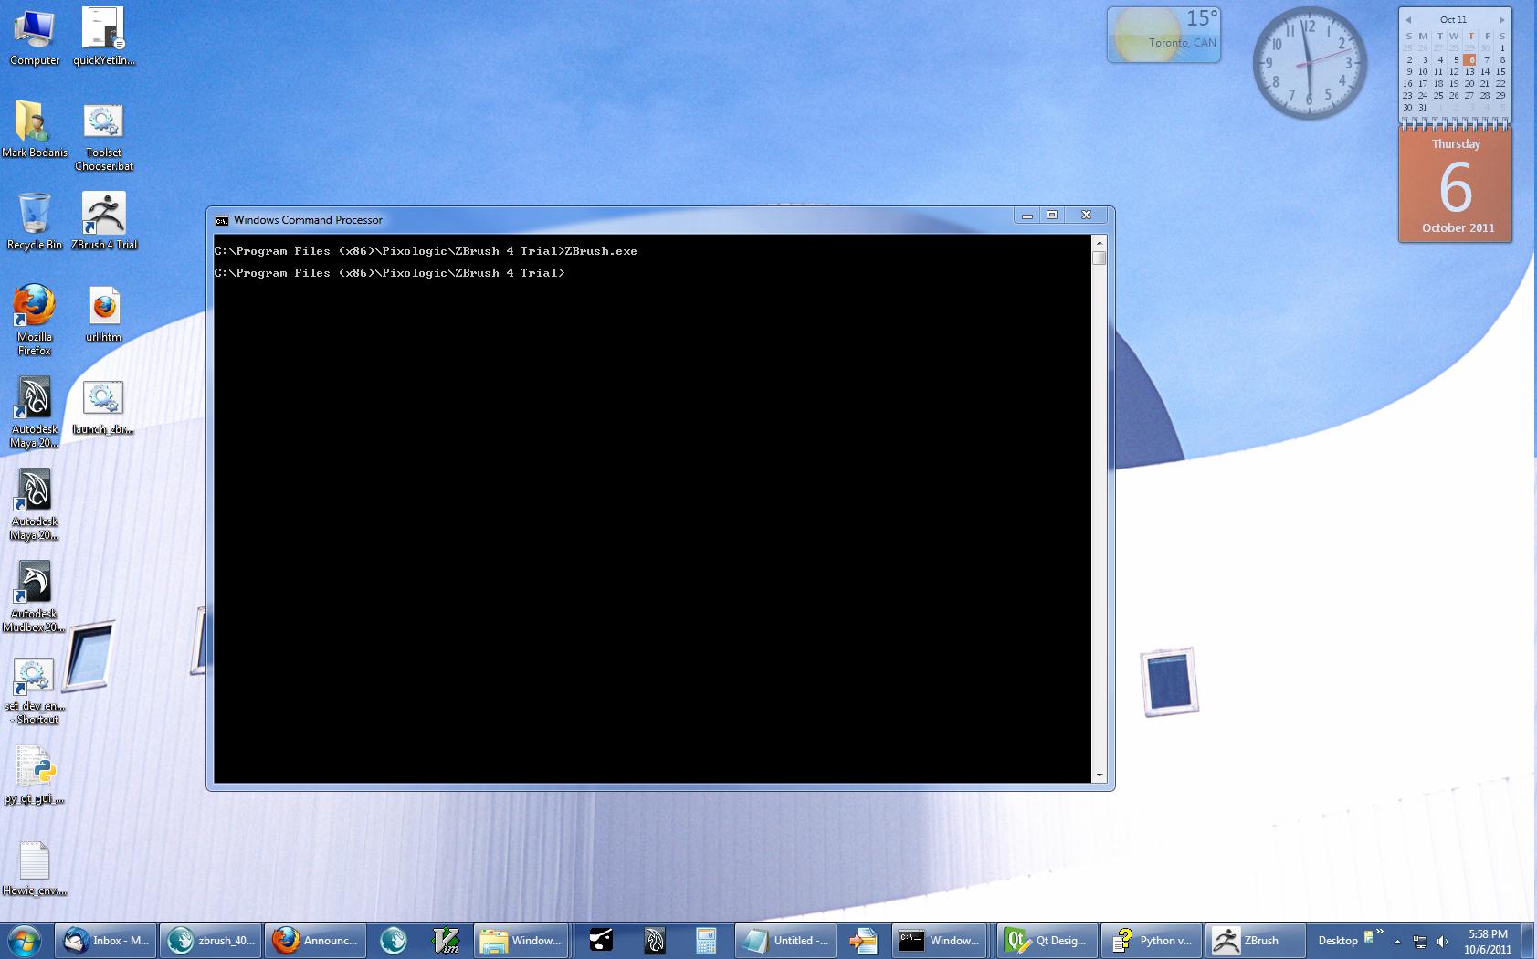1537x959 pixels.
Task: Open network status tray icon
Action: (1420, 942)
